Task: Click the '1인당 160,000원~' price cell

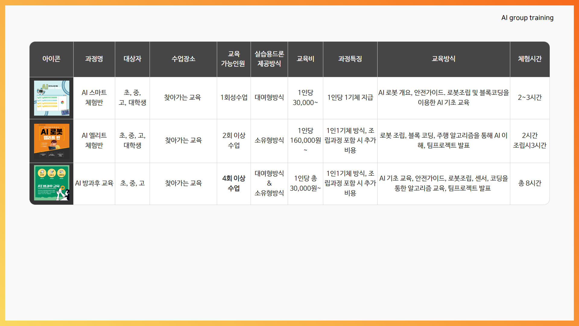Action: (305, 141)
